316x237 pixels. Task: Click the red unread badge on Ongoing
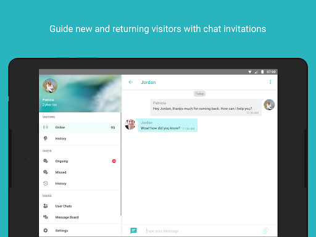point(114,161)
